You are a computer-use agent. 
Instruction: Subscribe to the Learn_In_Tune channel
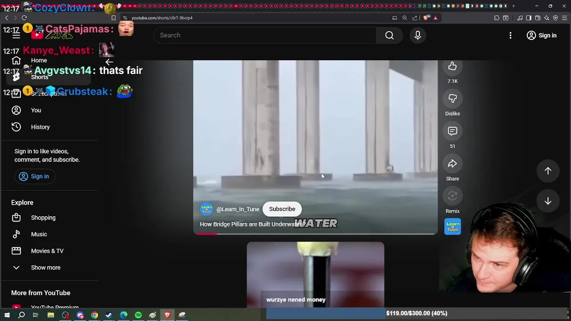click(282, 209)
